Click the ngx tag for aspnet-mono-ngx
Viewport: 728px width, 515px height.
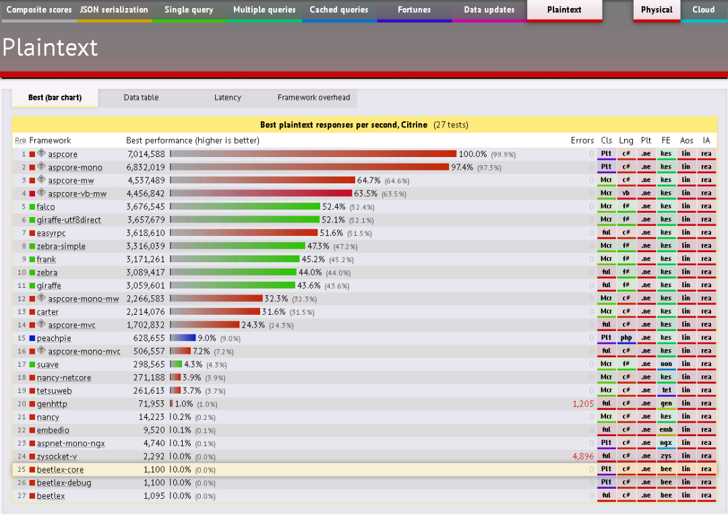tap(666, 443)
